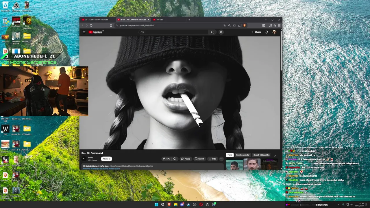Open Steam from the taskbar
370x208 pixels.
tap(188, 205)
